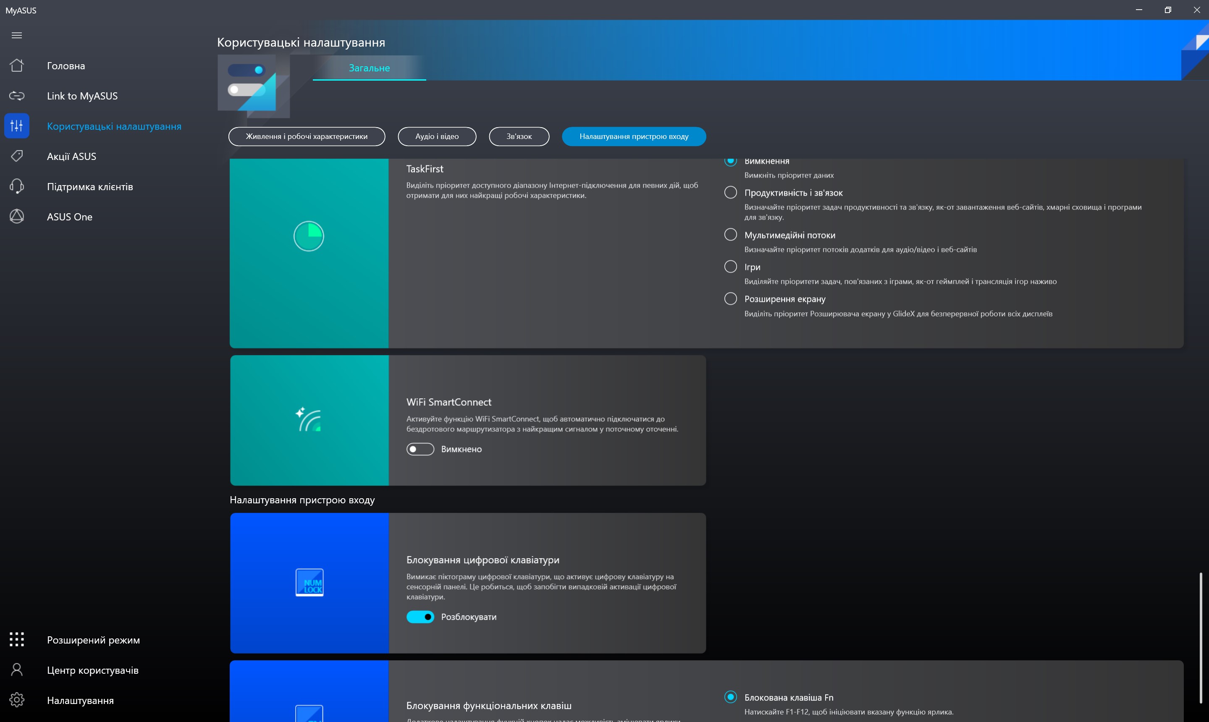Screen dimensions: 1209x722
Task: Click the vertical scrollbar thumb
Action: (x=1200, y=637)
